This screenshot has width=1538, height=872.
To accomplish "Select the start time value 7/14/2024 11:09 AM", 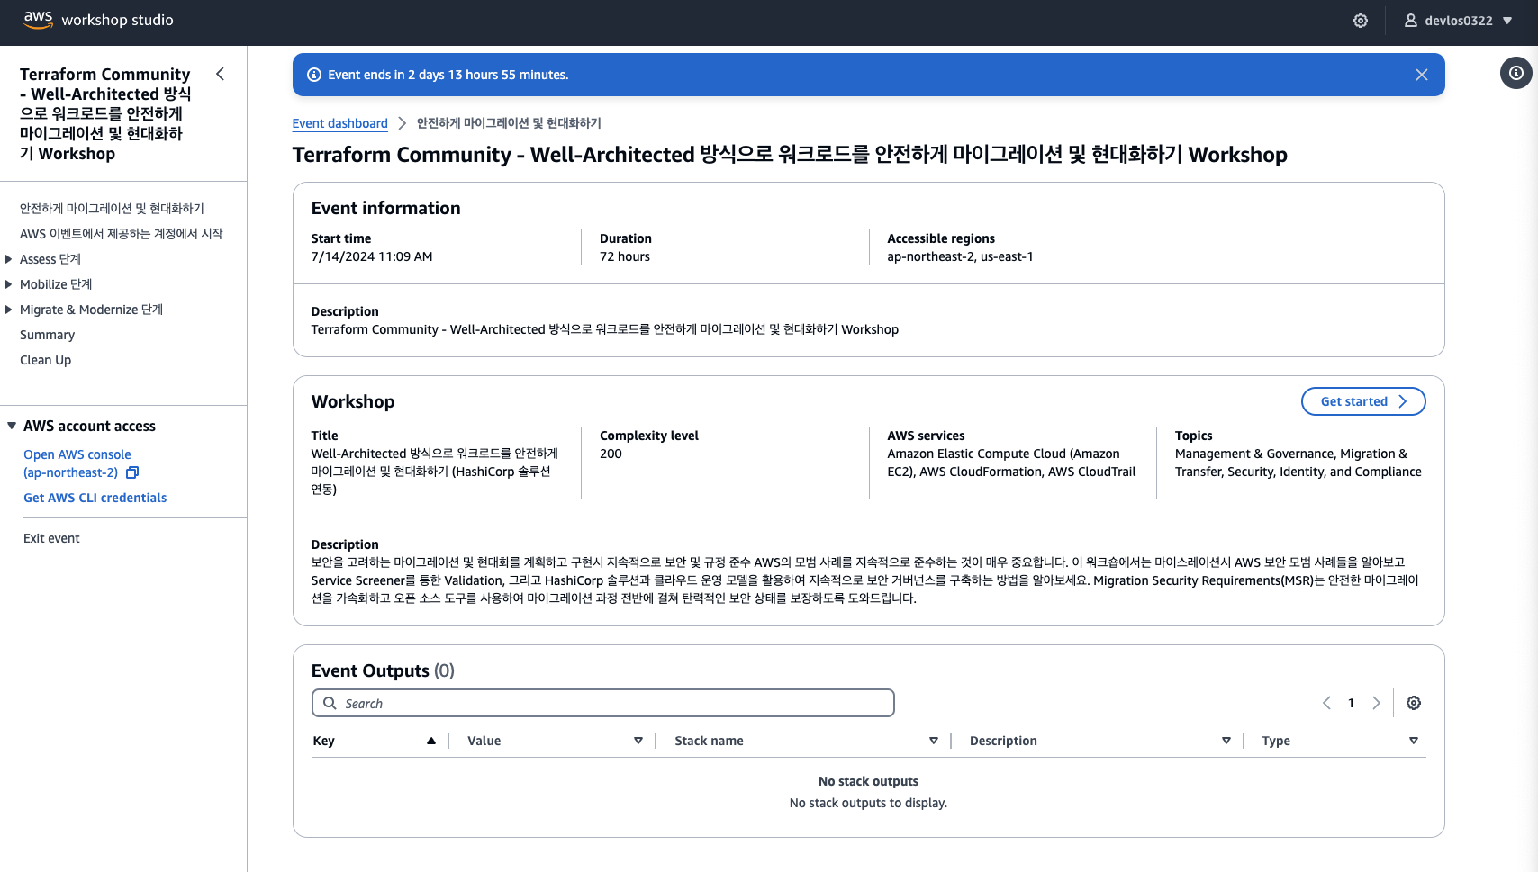I will (372, 256).
